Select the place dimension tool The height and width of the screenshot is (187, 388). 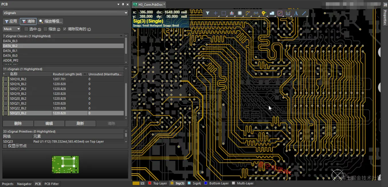point(288,13)
